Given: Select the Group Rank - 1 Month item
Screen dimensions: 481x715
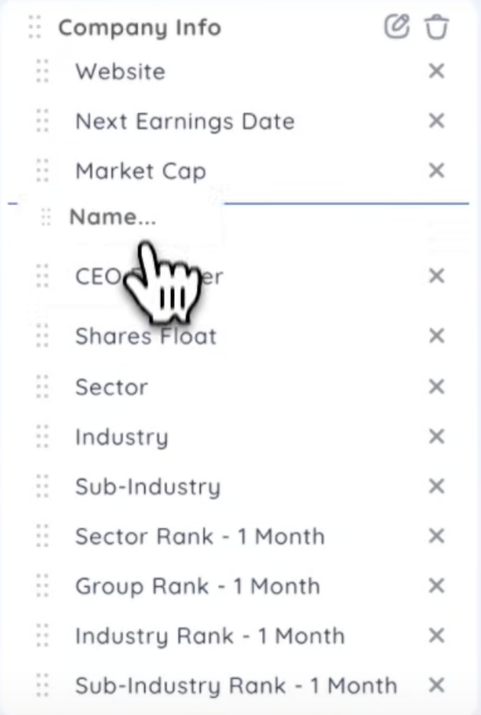Looking at the screenshot, I should pyautogui.click(x=198, y=586).
